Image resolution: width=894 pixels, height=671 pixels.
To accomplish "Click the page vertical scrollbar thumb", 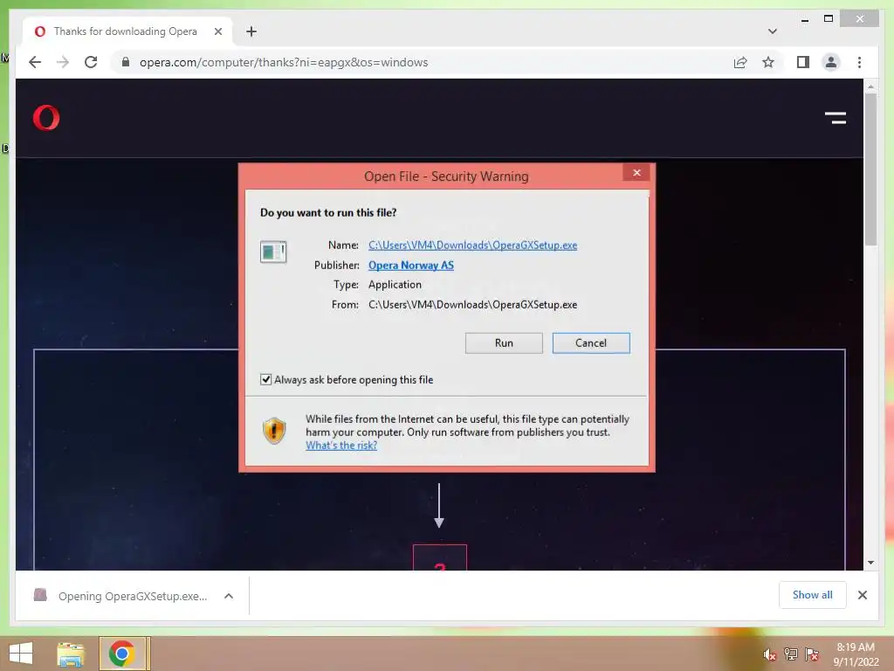I will point(870,169).
